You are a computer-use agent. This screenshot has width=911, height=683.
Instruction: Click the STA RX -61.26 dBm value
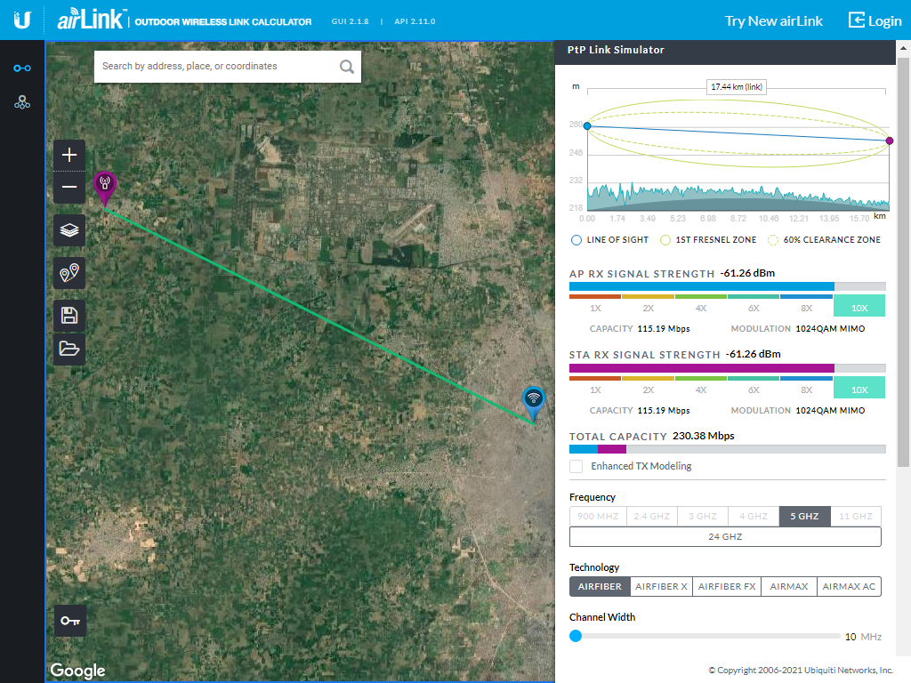tap(753, 354)
